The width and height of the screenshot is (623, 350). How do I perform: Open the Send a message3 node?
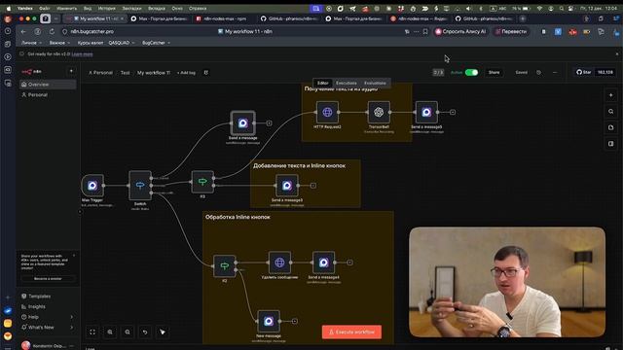click(x=287, y=186)
